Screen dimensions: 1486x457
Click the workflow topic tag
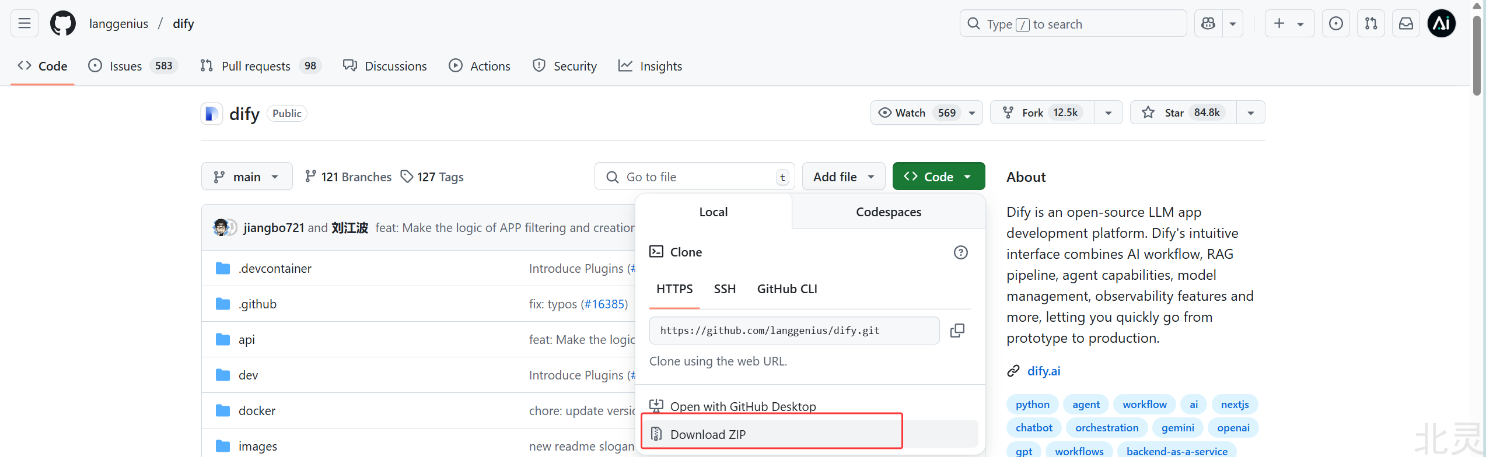1145,405
